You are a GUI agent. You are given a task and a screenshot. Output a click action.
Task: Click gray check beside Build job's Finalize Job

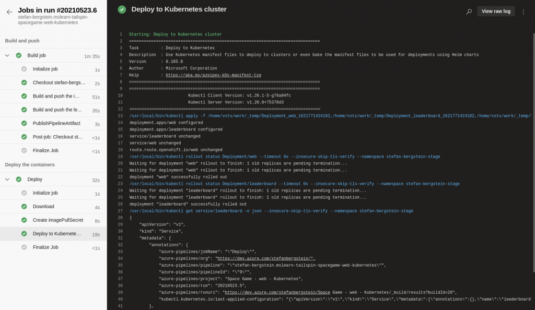click(24, 151)
